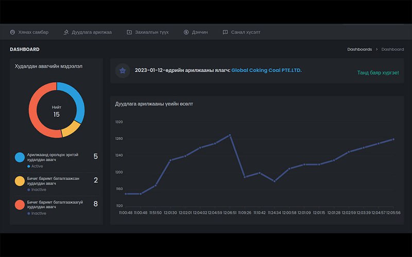Click the Дуудлага арилжааны үеийн өсөлт chart title
412x257 pixels.
pos(154,104)
